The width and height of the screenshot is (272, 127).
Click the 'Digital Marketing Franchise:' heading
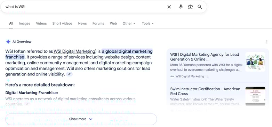click(32, 93)
